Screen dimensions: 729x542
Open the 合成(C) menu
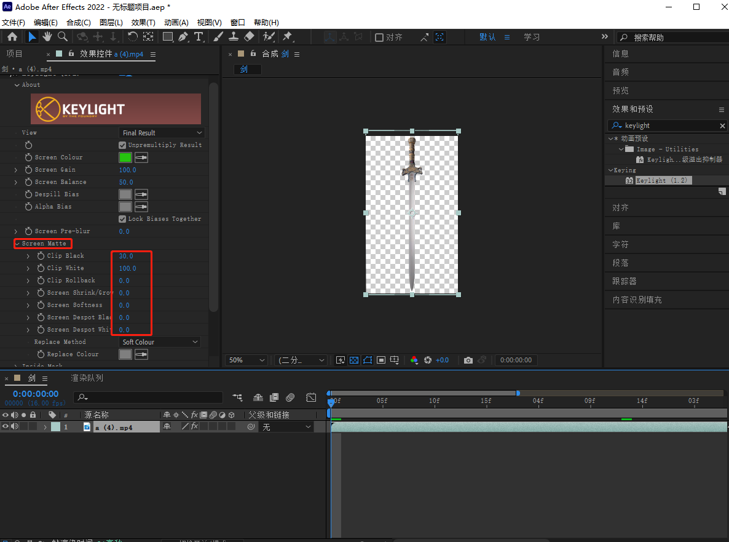[x=79, y=22]
